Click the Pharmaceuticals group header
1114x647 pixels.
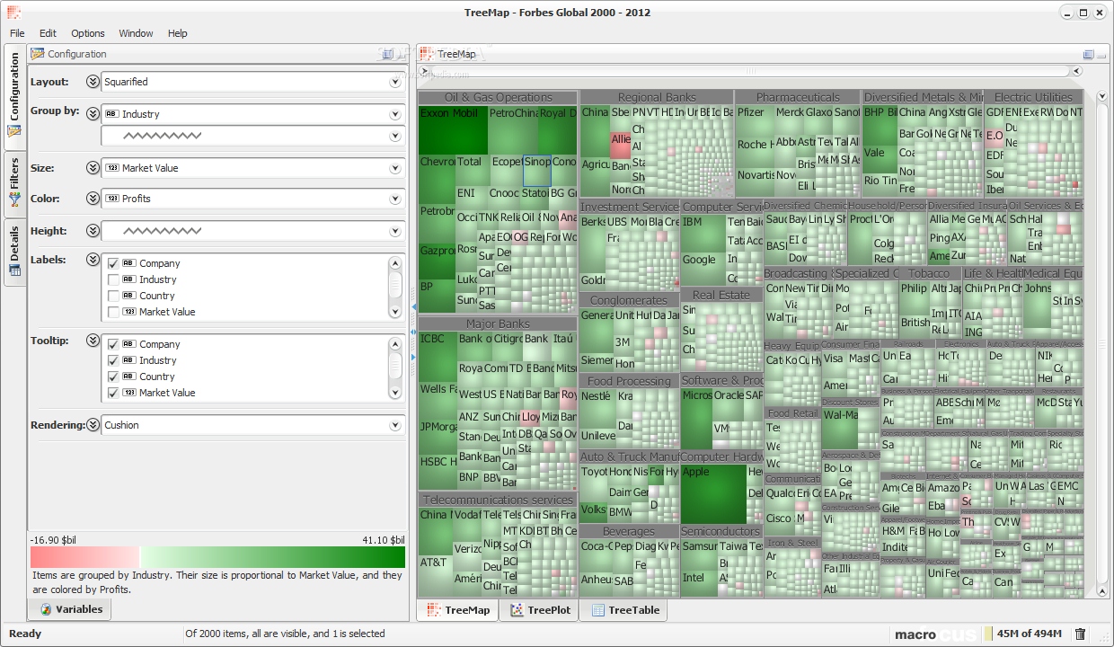click(798, 97)
